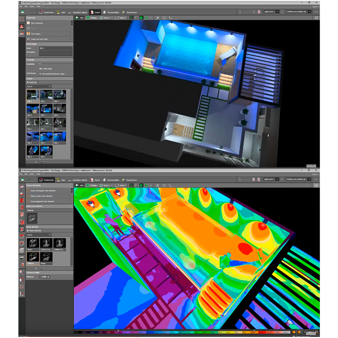Select the Raytracer radio option under Images
Image resolution: width=338 pixels, height=338 pixels.
tap(28, 82)
